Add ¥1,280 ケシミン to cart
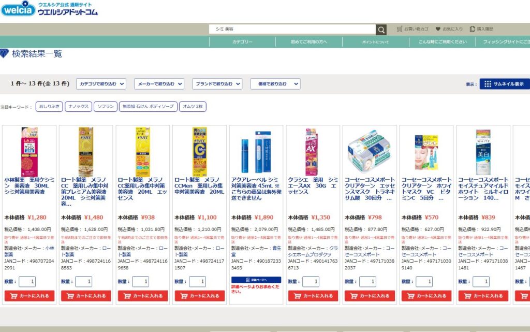Image resolution: width=530 pixels, height=332 pixels. pyautogui.click(x=30, y=296)
